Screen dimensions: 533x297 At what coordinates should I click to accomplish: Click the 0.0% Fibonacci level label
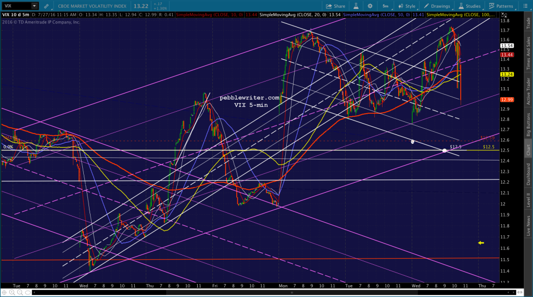pos(8,147)
